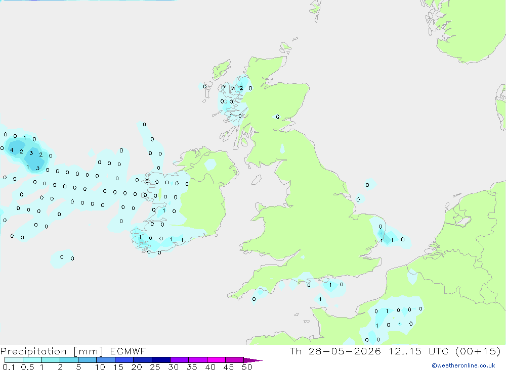Click the 30–35 mm purple legend swatch

pos(180,360)
